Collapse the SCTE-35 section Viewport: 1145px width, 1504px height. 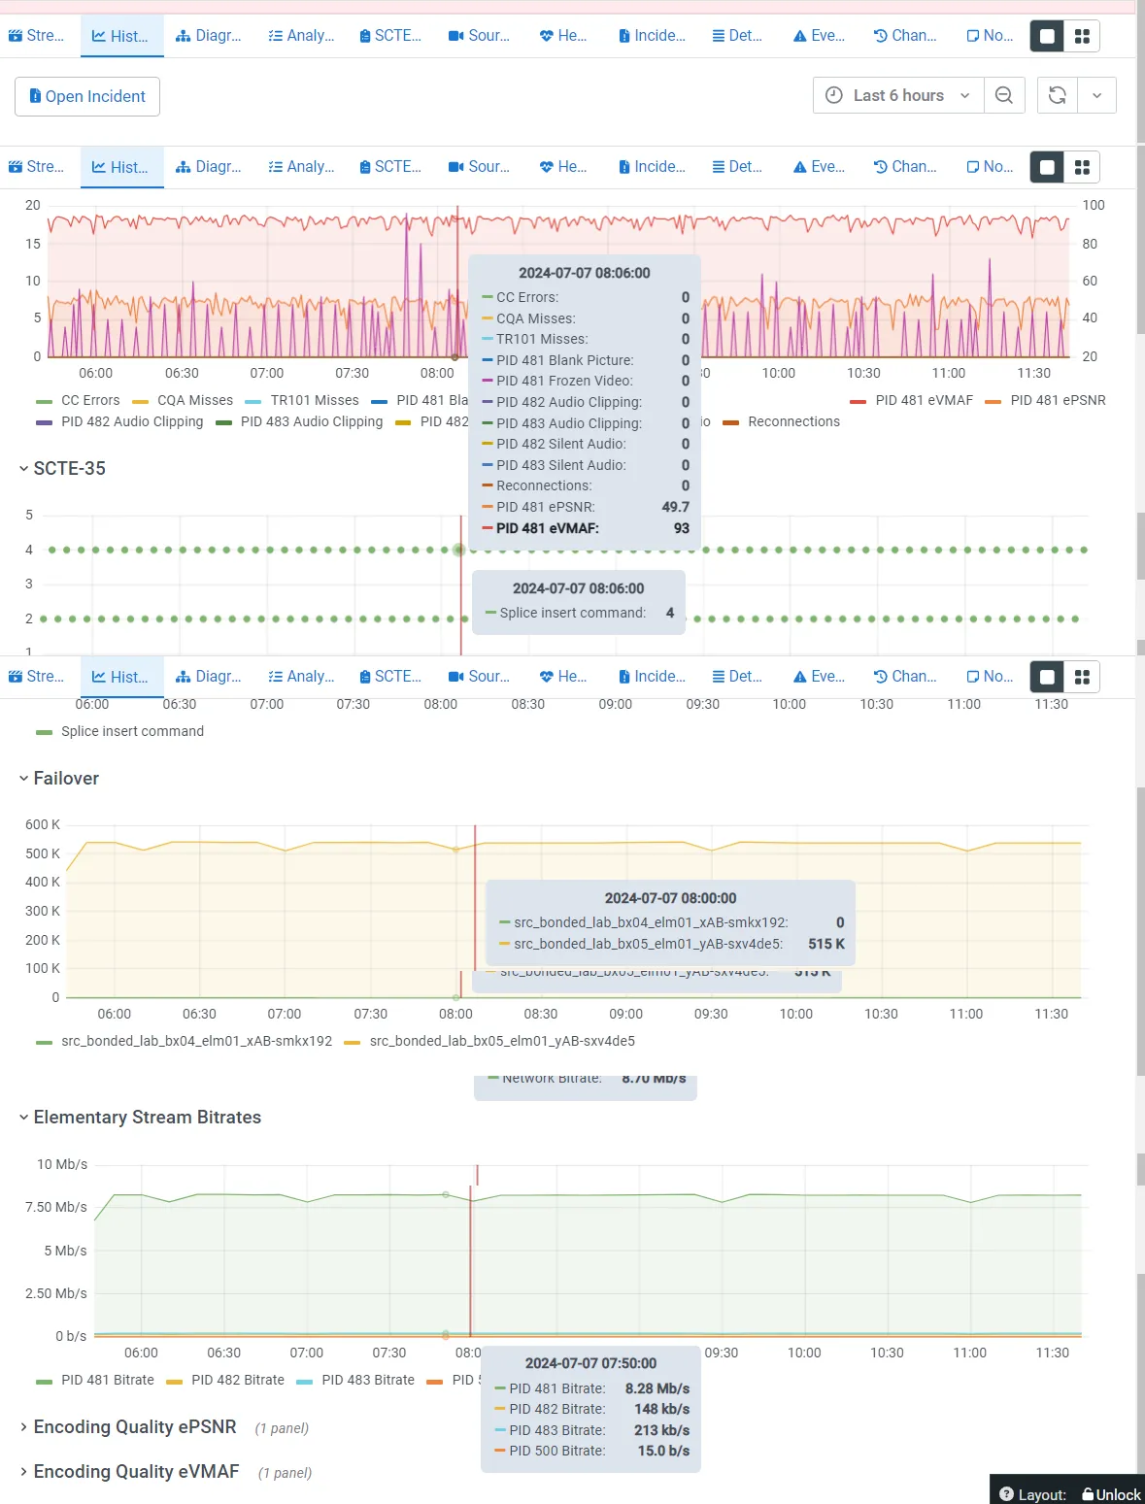(x=62, y=468)
